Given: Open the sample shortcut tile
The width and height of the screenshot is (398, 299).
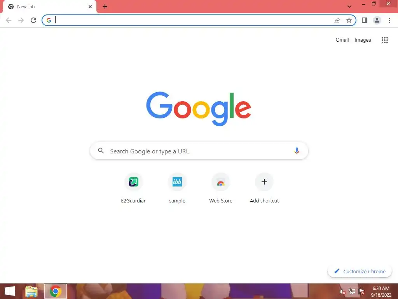Looking at the screenshot, I should point(177,188).
